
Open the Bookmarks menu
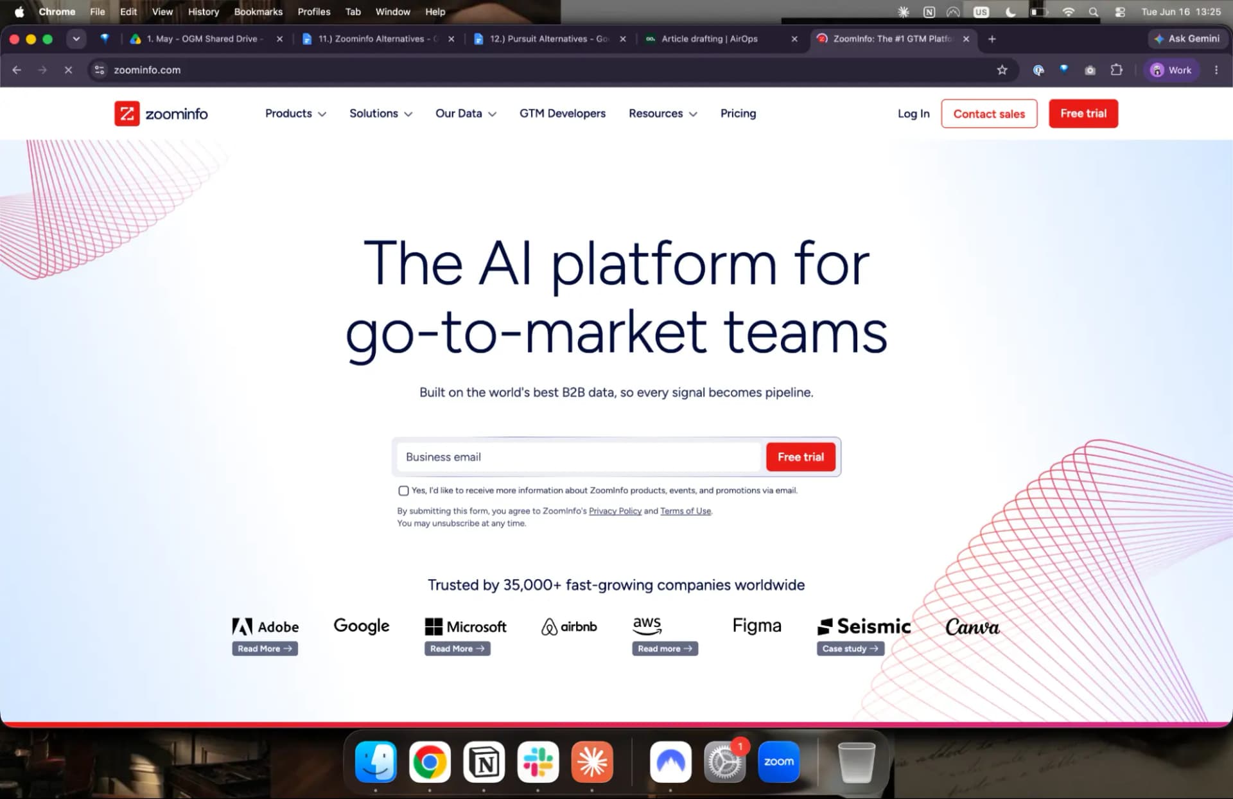258,12
